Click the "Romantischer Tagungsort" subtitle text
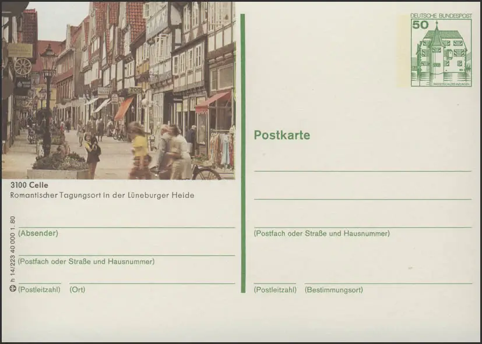This screenshot has width=482, height=344. pos(102,196)
